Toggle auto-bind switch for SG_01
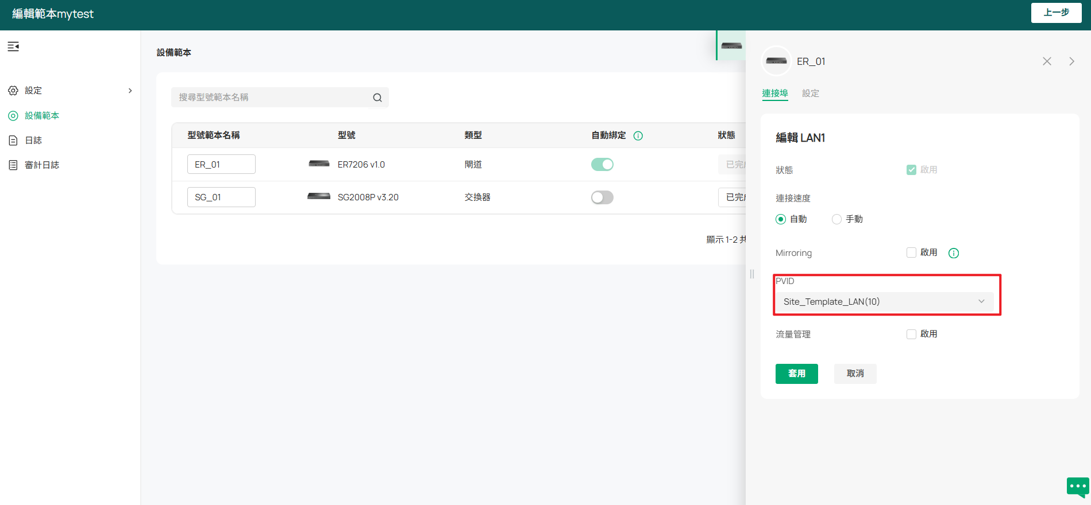Screen dimensions: 1091x505 [x=602, y=197]
